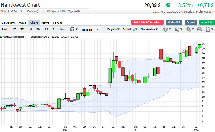Click the zoom magnifier icon

[x=188, y=29]
